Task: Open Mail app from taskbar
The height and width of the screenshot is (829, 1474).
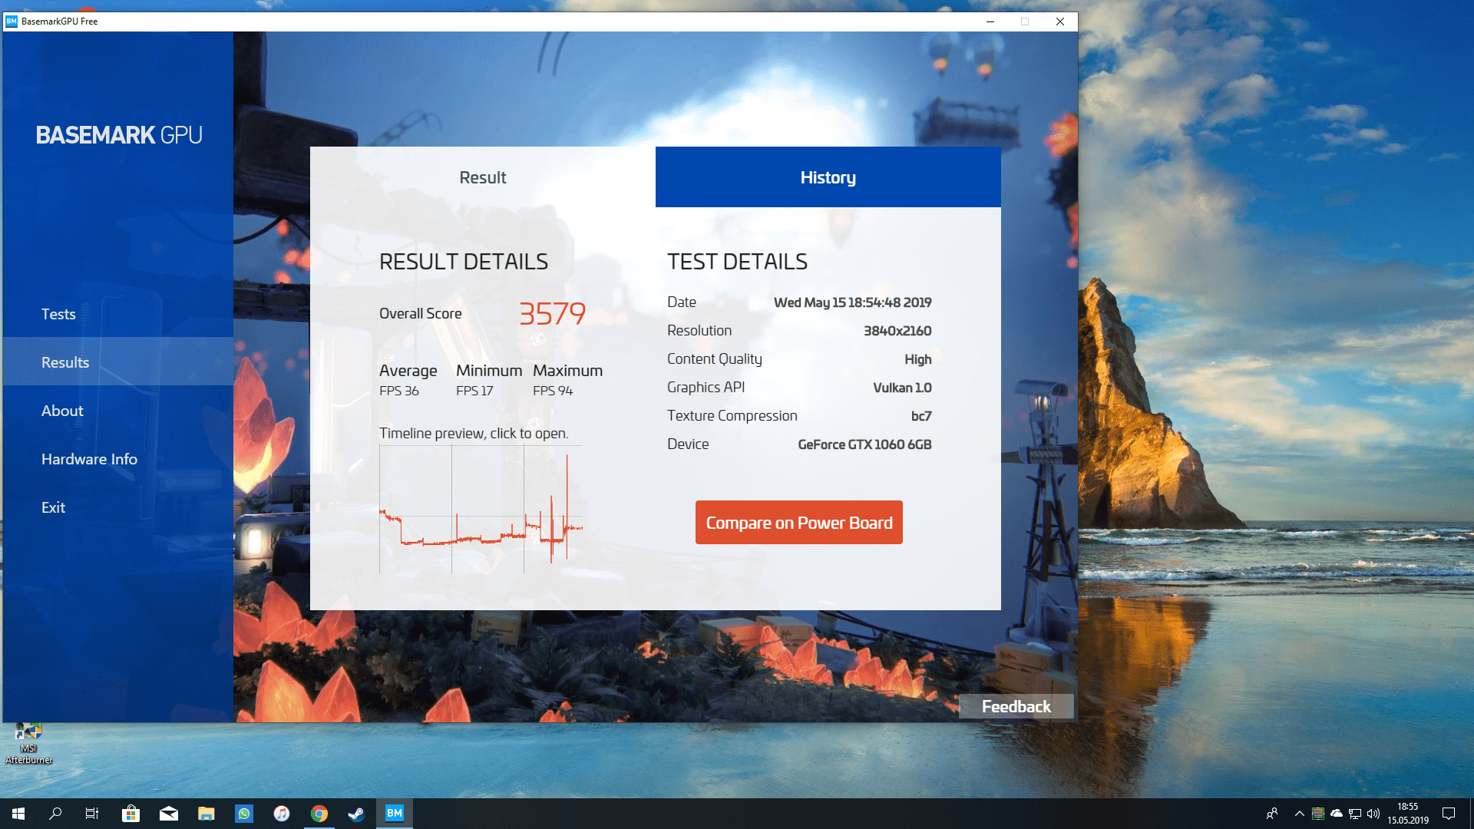Action: [168, 814]
